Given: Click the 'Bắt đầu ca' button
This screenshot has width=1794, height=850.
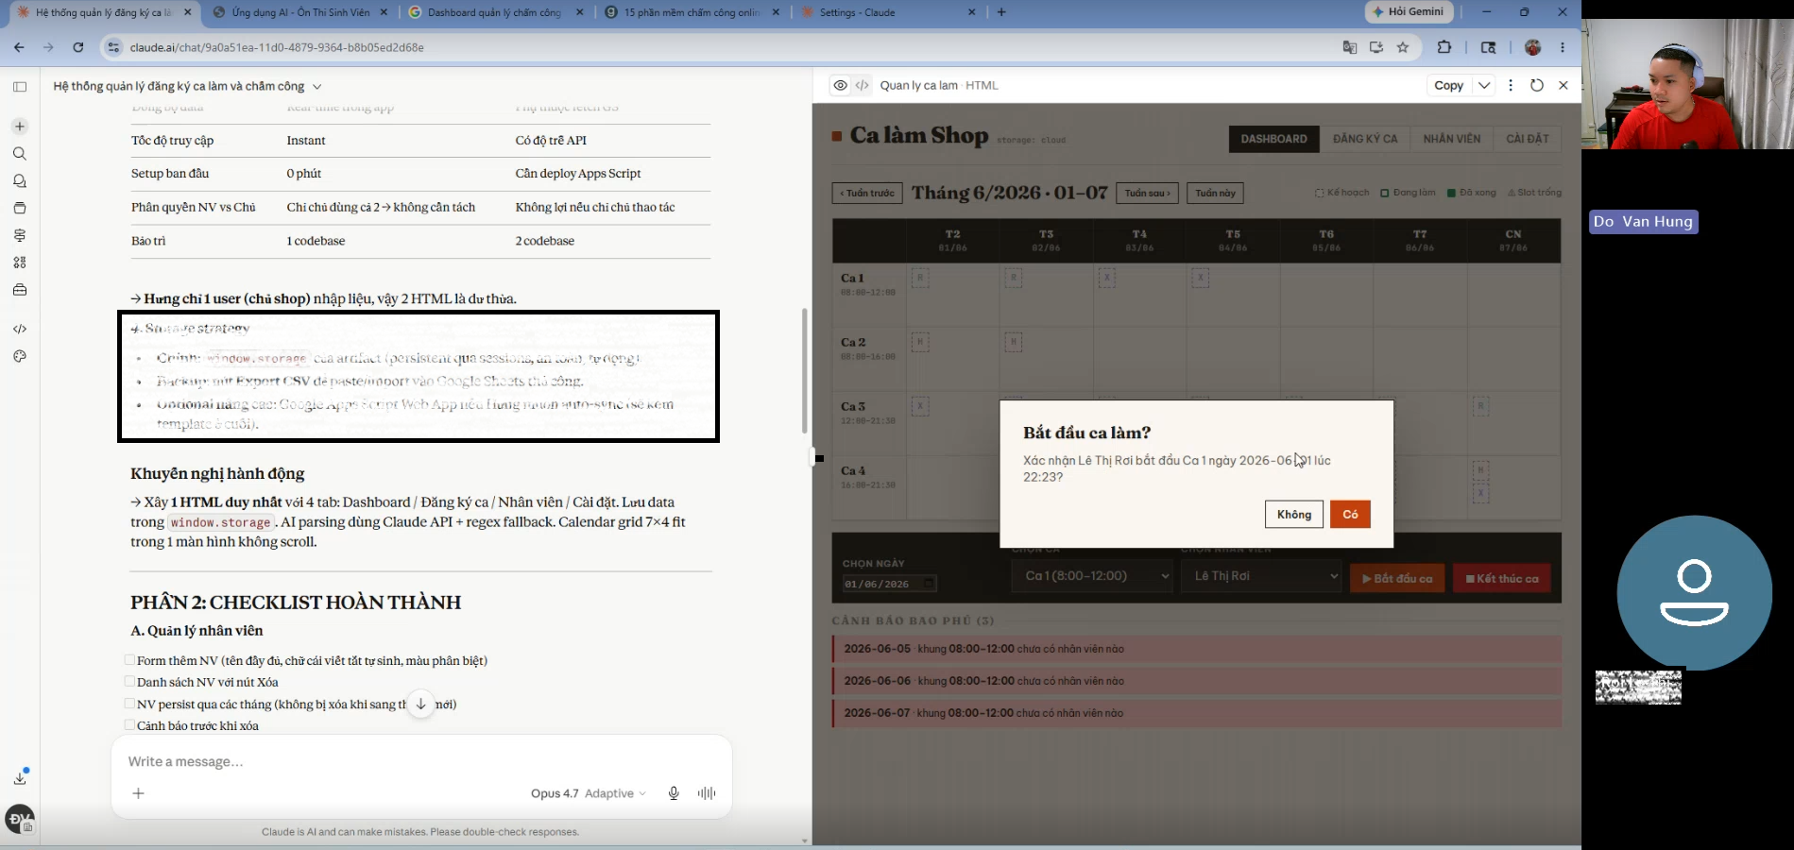Looking at the screenshot, I should (x=1397, y=578).
